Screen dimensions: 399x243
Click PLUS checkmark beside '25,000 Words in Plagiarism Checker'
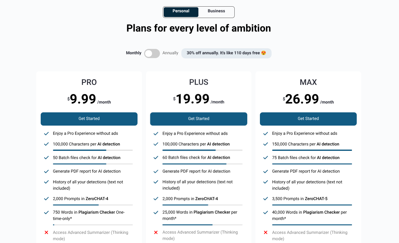(x=156, y=212)
